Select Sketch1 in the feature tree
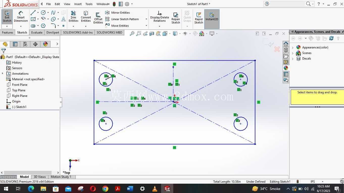Viewport: 344px width, 193px height. [16, 107]
